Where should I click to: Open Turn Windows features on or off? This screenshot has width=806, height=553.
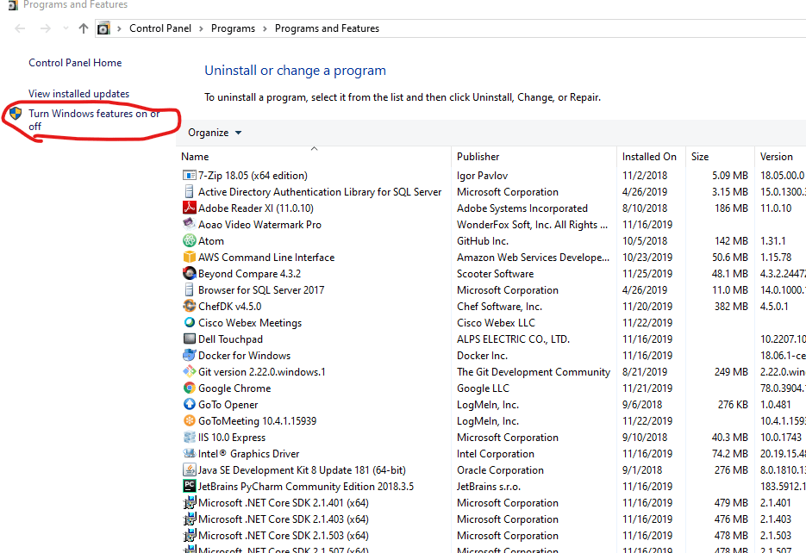(x=94, y=120)
